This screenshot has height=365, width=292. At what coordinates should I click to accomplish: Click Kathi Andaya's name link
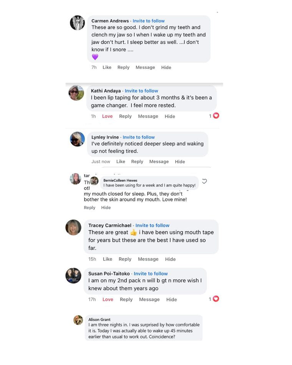pyautogui.click(x=106, y=91)
